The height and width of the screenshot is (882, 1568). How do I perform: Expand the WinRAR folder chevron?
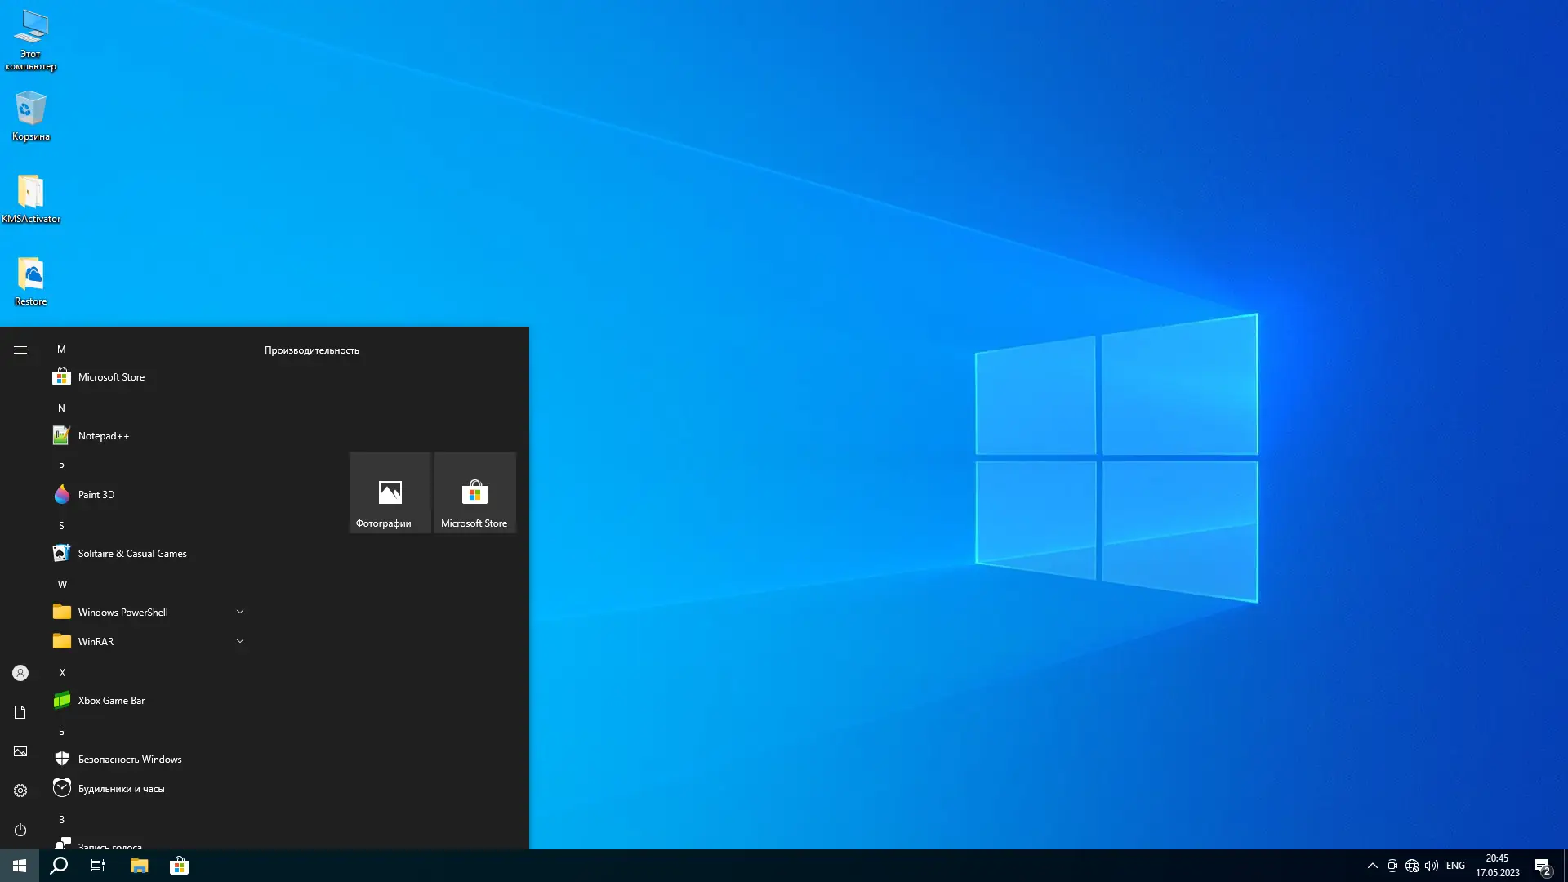[240, 641]
